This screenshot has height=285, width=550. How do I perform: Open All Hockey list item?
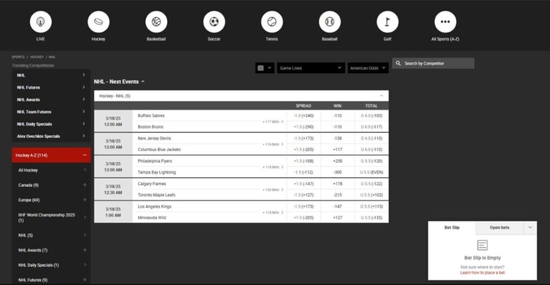(x=51, y=170)
